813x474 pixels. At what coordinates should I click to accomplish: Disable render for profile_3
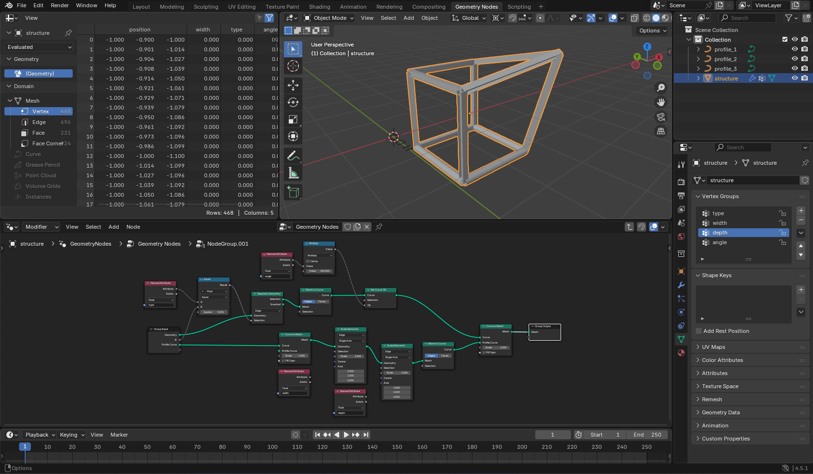(804, 69)
